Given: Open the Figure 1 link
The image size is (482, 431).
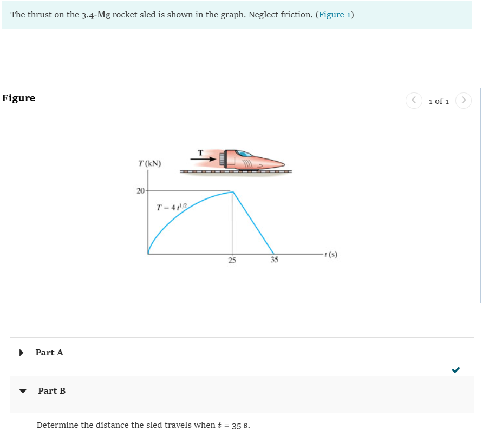Looking at the screenshot, I should pos(334,15).
